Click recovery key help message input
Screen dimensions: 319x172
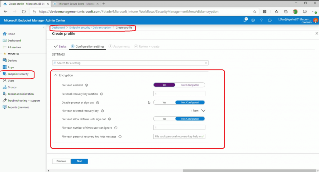click(x=179, y=136)
